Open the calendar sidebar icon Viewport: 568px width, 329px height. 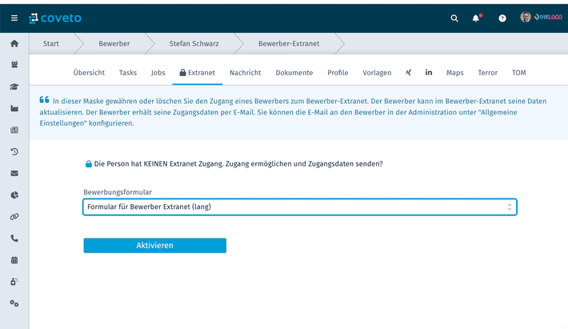pos(14,260)
